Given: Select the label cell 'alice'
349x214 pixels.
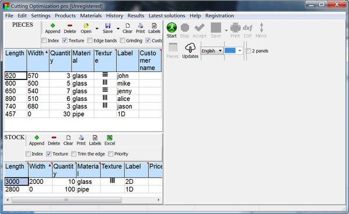Looking at the screenshot, I should [127, 99].
